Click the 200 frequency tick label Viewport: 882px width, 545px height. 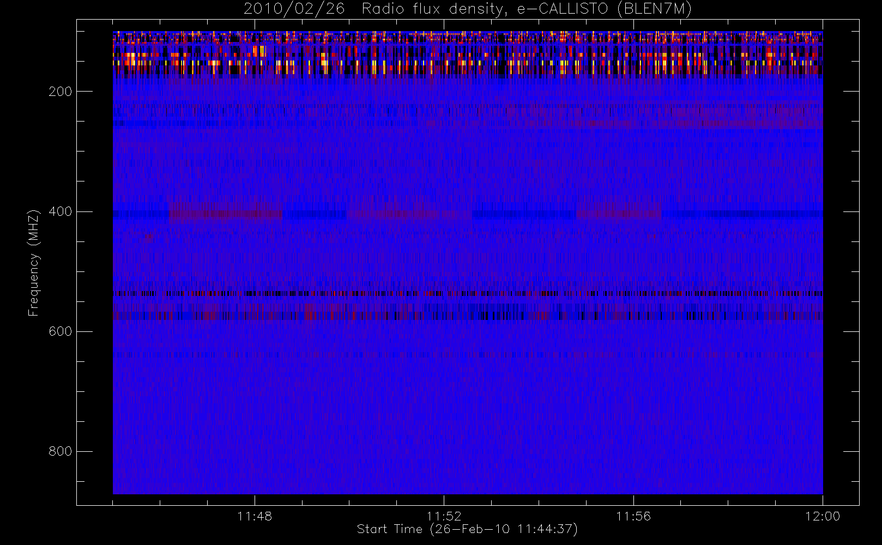(x=61, y=92)
